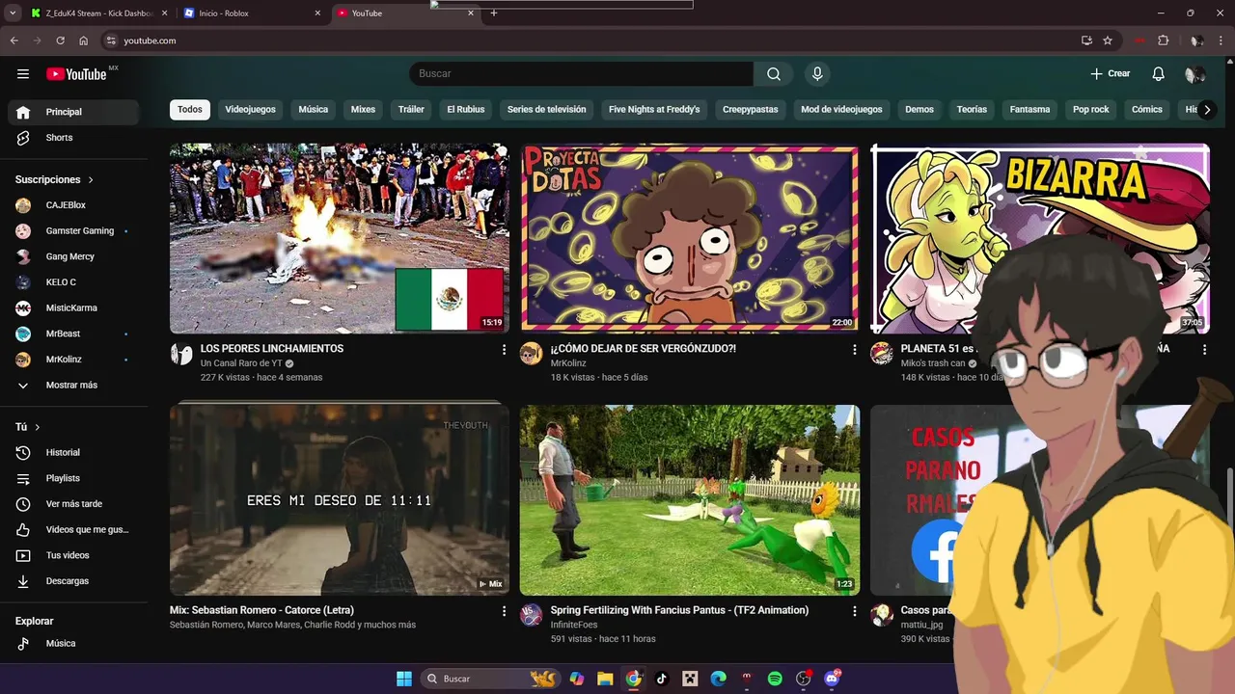This screenshot has width=1235, height=694.
Task: Expand the Tú section
Action: click(28, 427)
